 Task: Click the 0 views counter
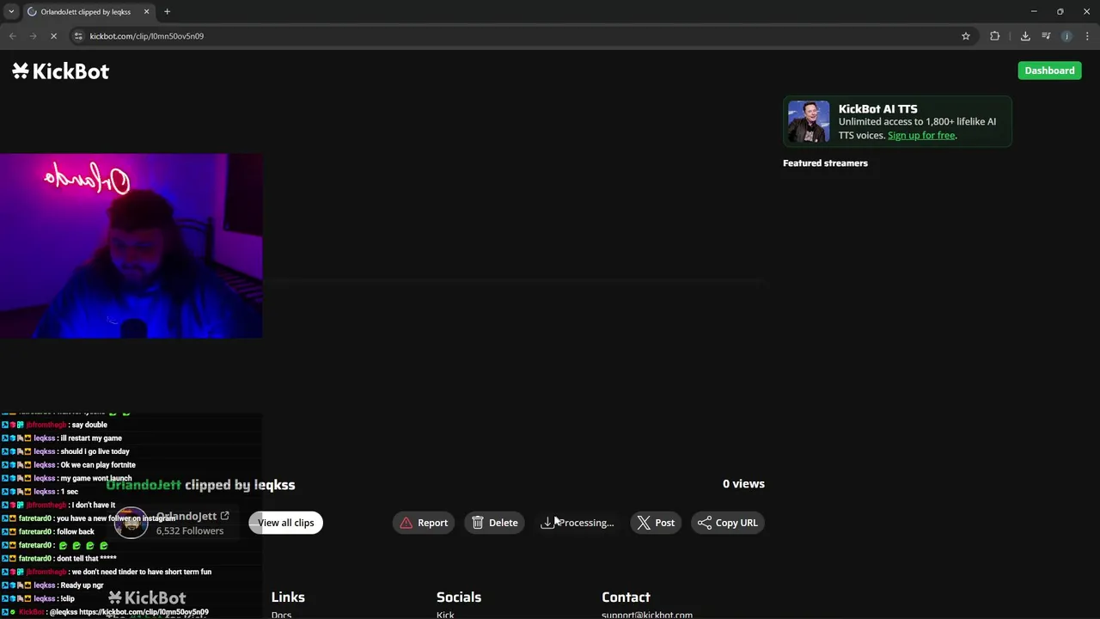point(743,483)
